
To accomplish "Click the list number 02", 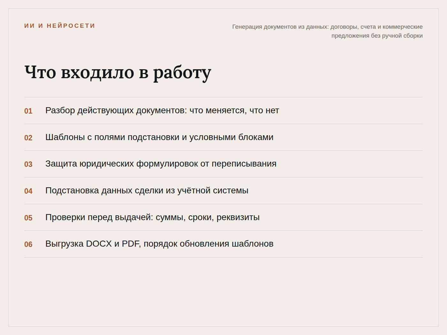I will [x=28, y=138].
